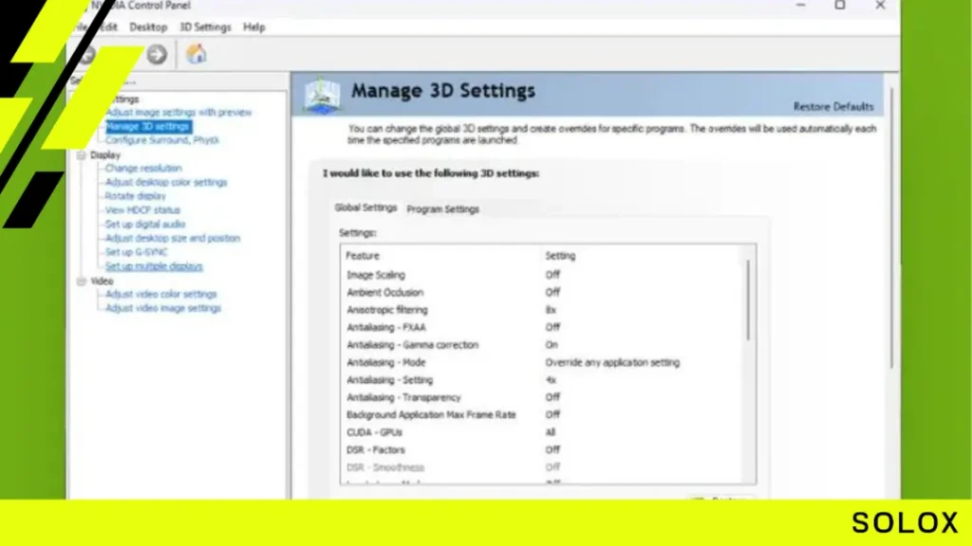972x546 pixels.
Task: Open Adjust video image settings
Action: tap(163, 308)
